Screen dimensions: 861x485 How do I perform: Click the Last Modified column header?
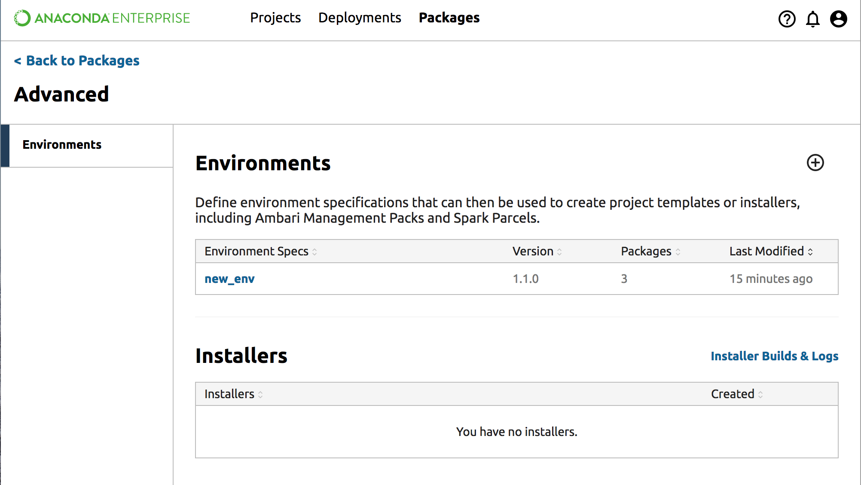[766, 251]
